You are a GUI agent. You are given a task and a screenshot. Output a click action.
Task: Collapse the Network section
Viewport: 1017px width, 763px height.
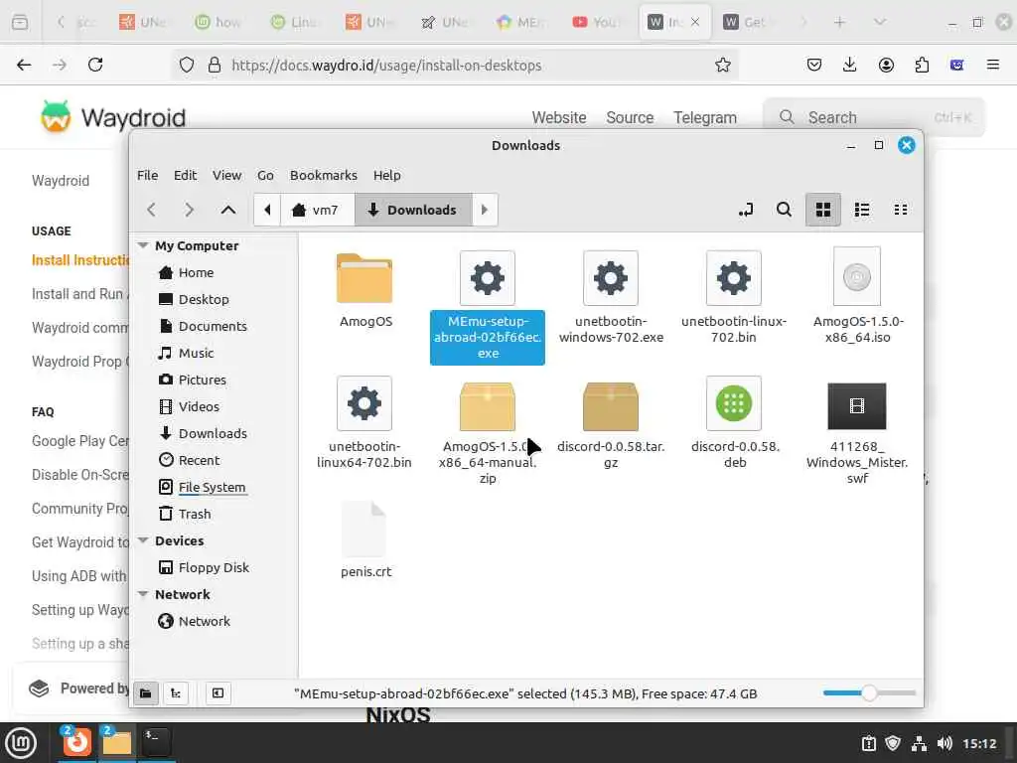tap(143, 594)
